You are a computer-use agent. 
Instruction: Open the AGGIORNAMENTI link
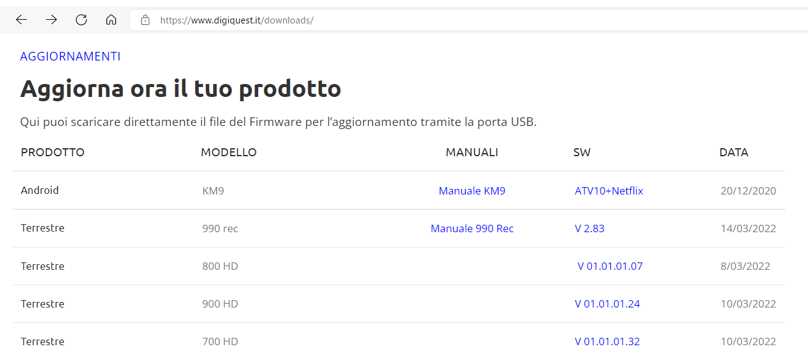tap(70, 56)
